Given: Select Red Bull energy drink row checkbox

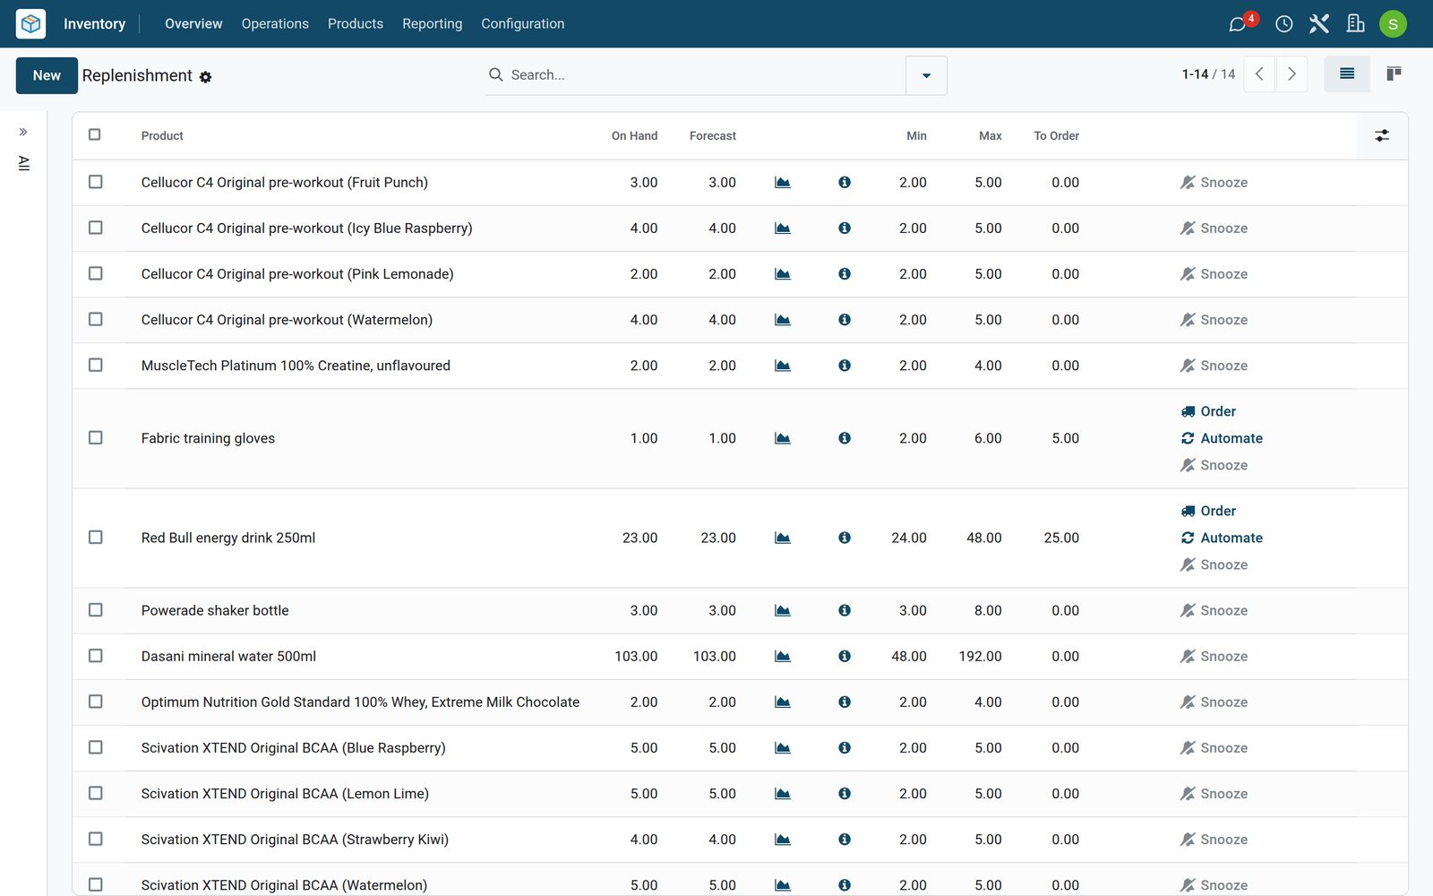Looking at the screenshot, I should pos(96,537).
